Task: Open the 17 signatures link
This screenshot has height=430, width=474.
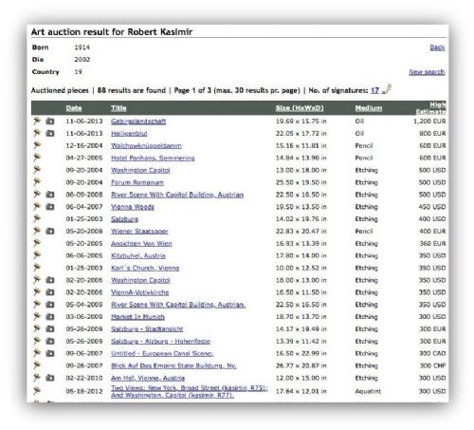Action: (x=374, y=90)
